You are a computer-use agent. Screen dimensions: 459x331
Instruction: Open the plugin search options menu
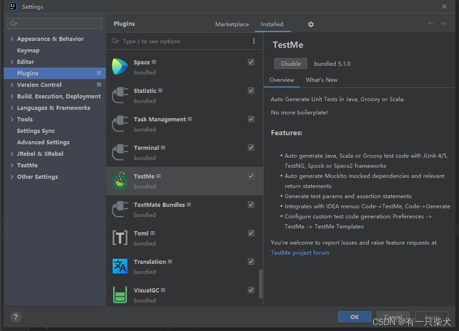[x=254, y=41]
